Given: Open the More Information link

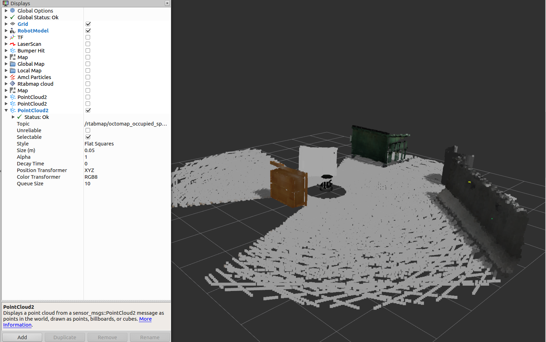Looking at the screenshot, I should (x=145, y=319).
